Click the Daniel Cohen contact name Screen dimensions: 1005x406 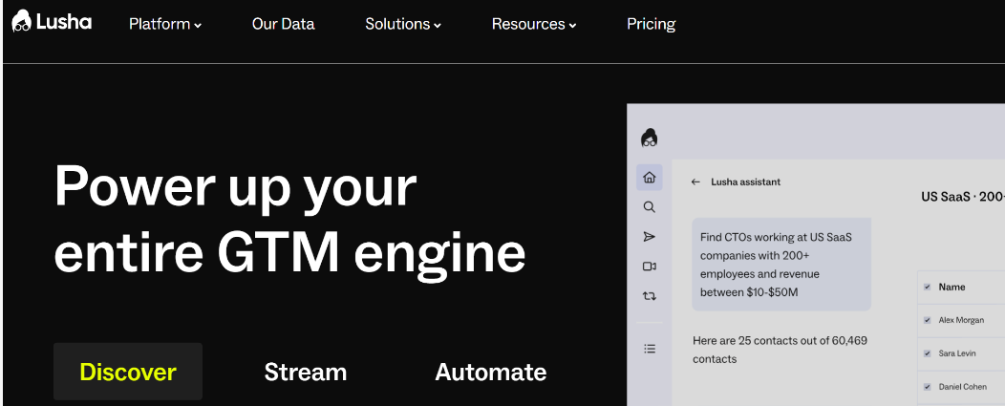pos(963,387)
